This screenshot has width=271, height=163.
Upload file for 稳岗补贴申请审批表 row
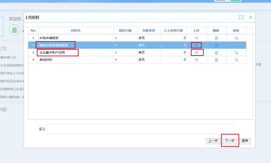197,45
